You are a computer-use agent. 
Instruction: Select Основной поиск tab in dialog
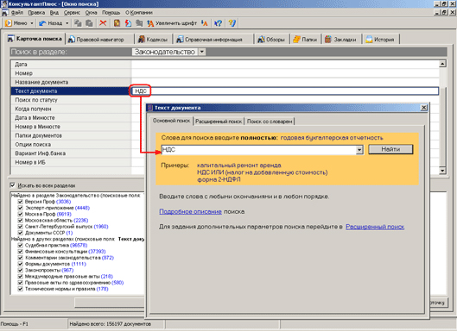tap(171, 121)
